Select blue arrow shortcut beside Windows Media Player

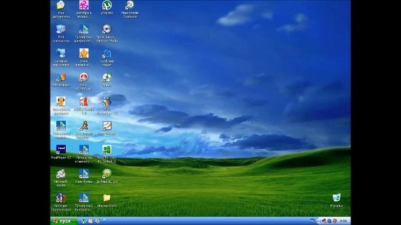pyautogui.click(x=83, y=29)
